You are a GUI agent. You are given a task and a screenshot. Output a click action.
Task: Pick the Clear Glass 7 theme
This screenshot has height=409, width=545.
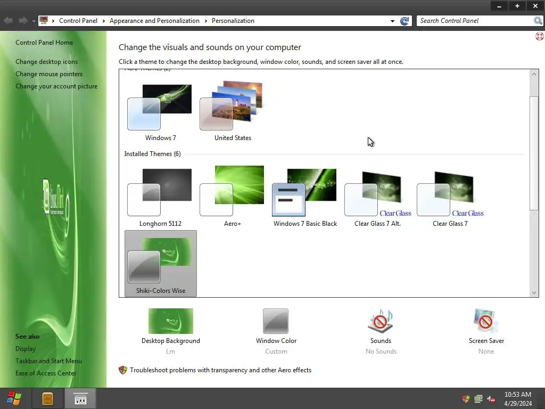450,198
